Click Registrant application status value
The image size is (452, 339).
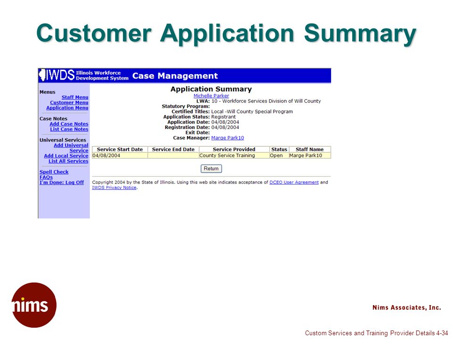pos(223,117)
